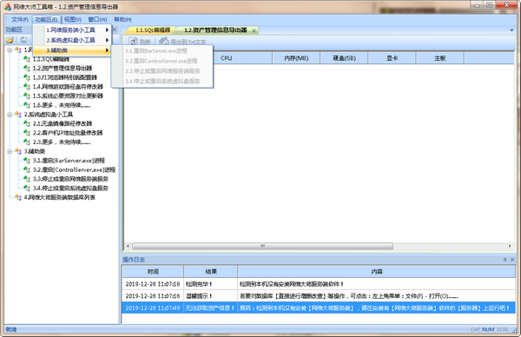This screenshot has width=521, height=337.
Task: Click the icon beside 3.1.重启[BarServer.exe]进程
Action: (x=27, y=161)
